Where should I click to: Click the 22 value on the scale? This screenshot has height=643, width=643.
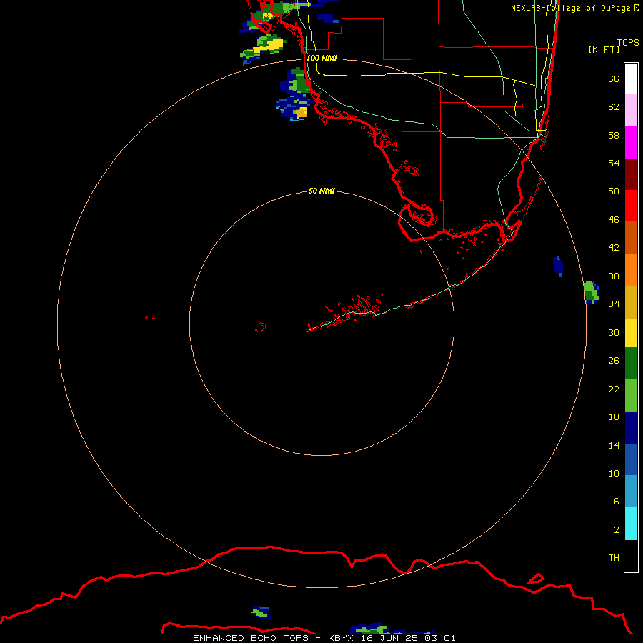[614, 389]
